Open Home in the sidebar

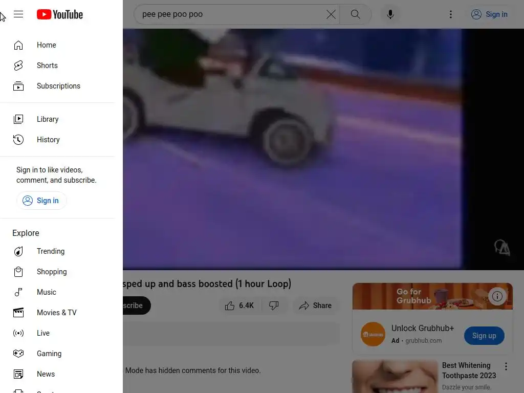(x=57, y=45)
